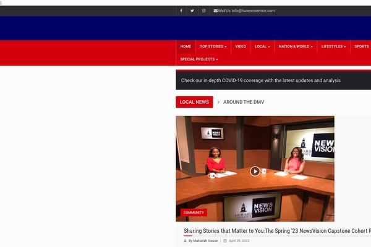This screenshot has width=371, height=247.
Task: Click the April 29, 2023 date text
Action: [239, 241]
